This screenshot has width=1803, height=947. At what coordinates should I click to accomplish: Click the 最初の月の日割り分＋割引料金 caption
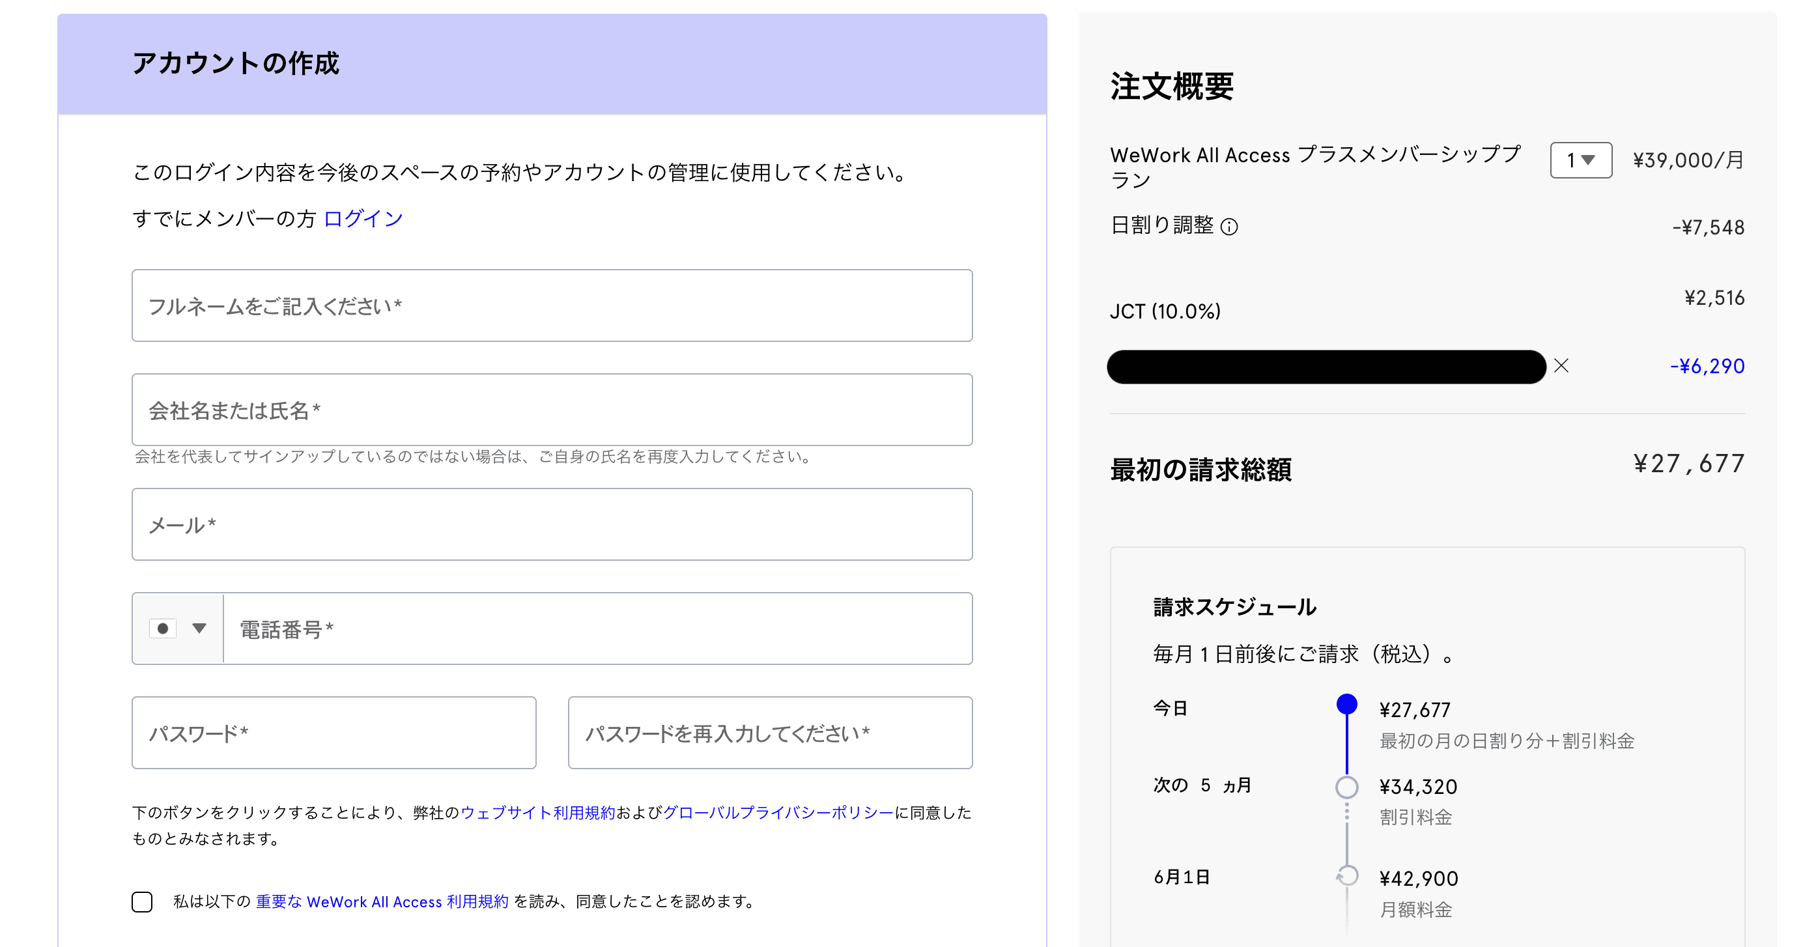[x=1507, y=741]
